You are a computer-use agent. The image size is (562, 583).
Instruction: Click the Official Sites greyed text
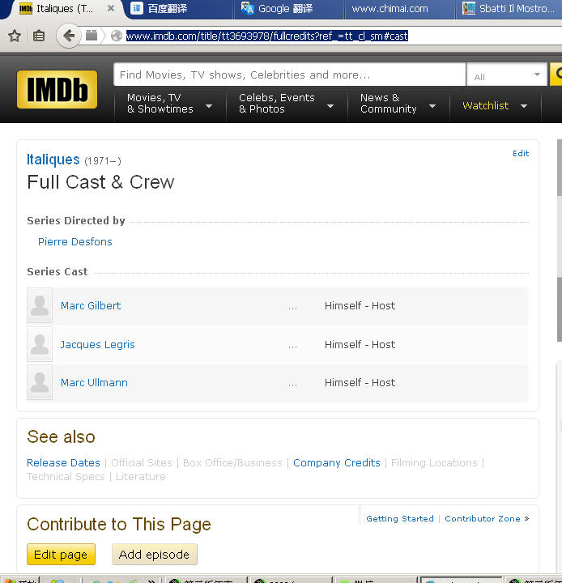[x=142, y=463]
